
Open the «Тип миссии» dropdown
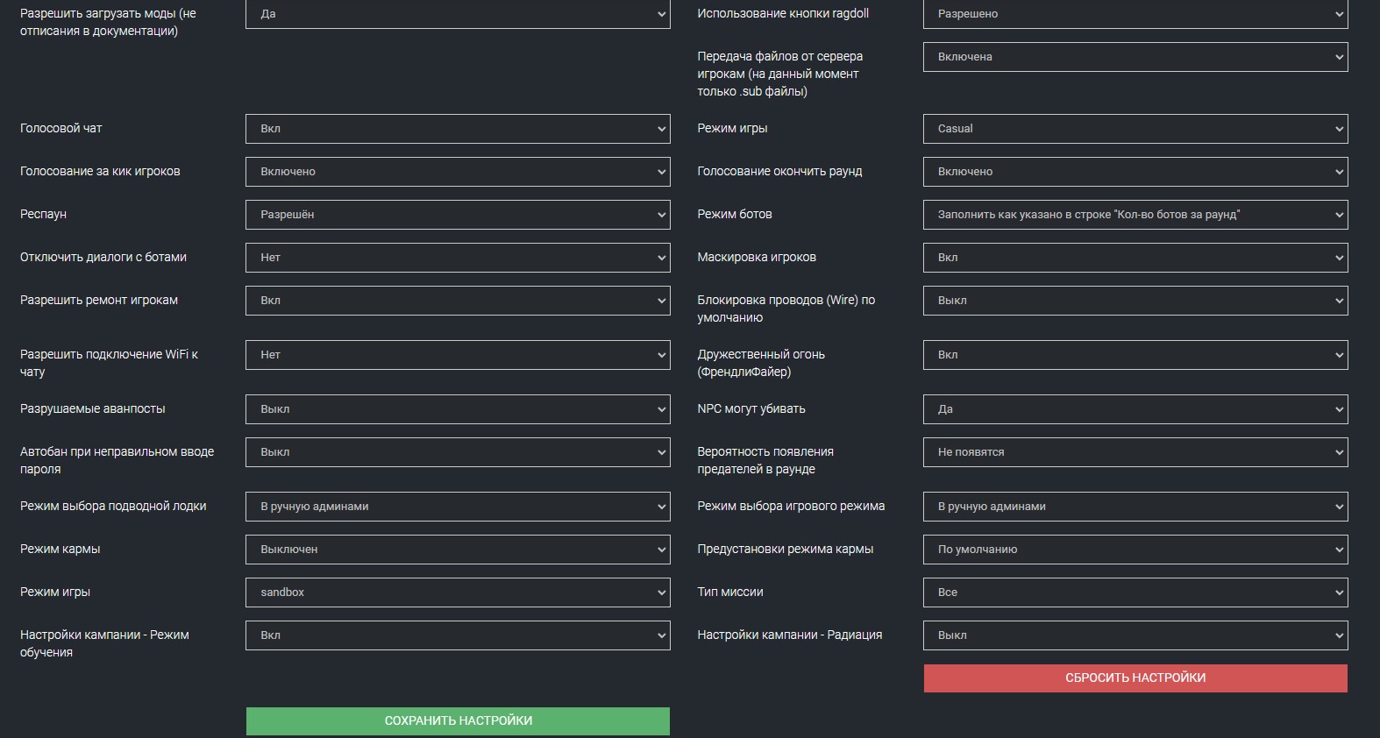pos(1135,593)
